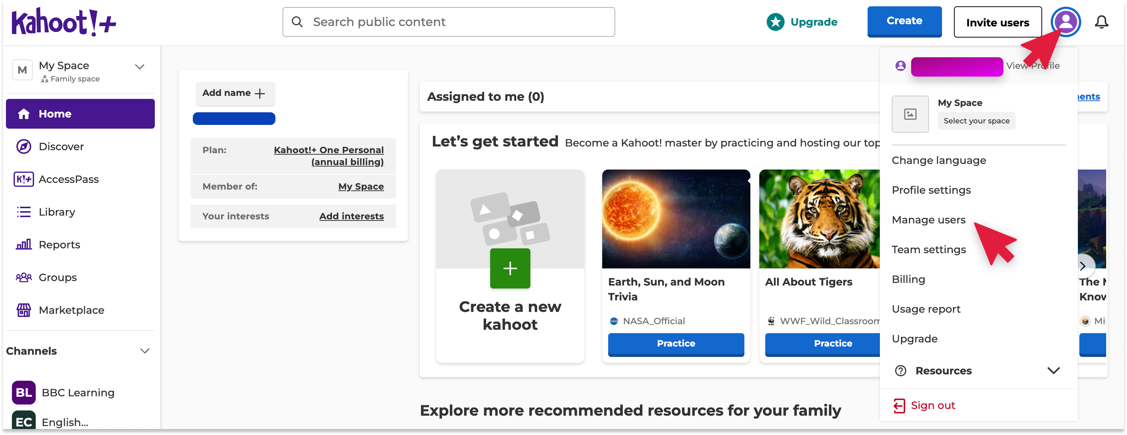Screen dimensions: 1127x435
Task: Open Usage report
Action: pos(926,309)
